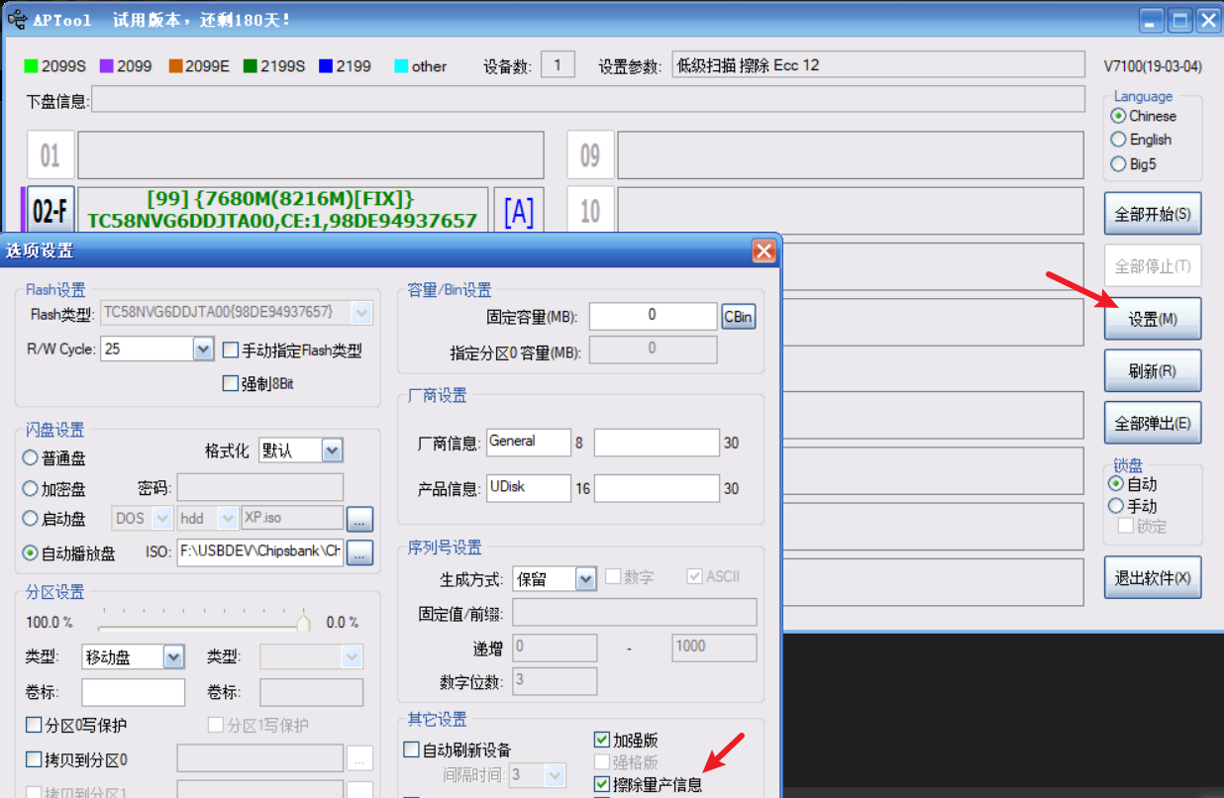Viewport: 1224px width, 798px height.
Task: Browse for the boot disk image
Action: click(359, 519)
